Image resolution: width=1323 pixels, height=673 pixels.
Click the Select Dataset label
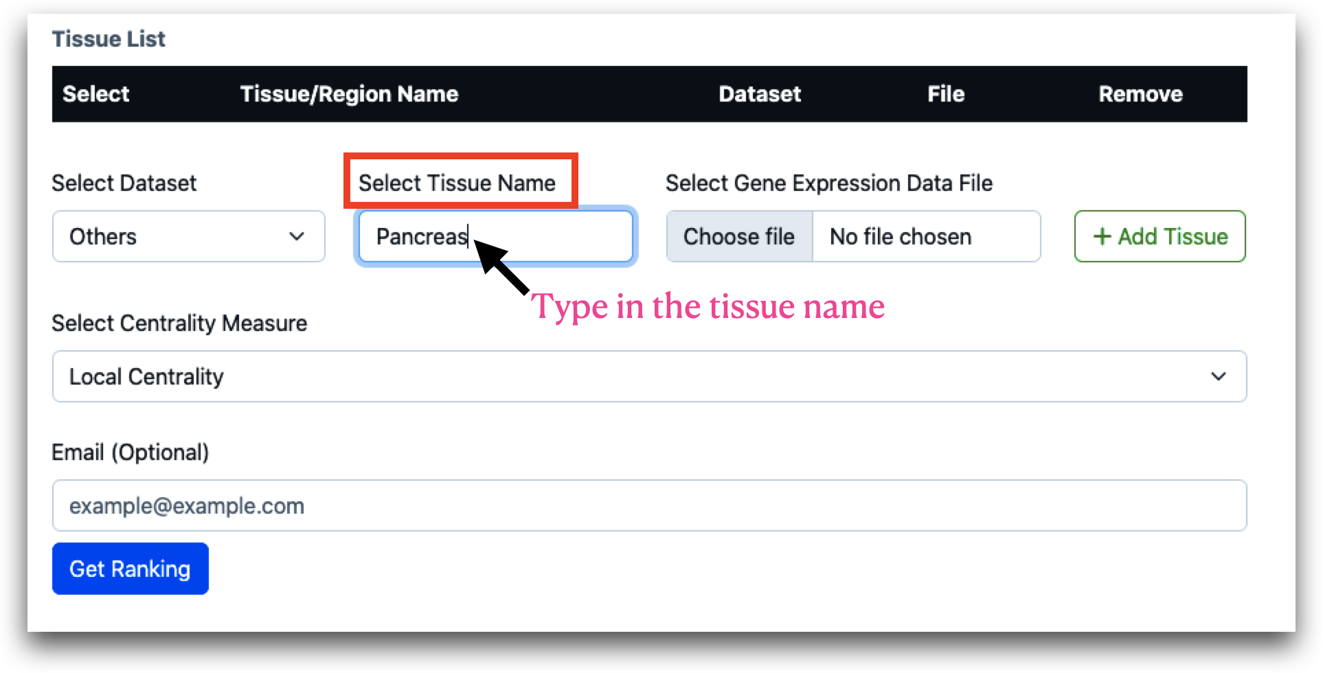124,183
